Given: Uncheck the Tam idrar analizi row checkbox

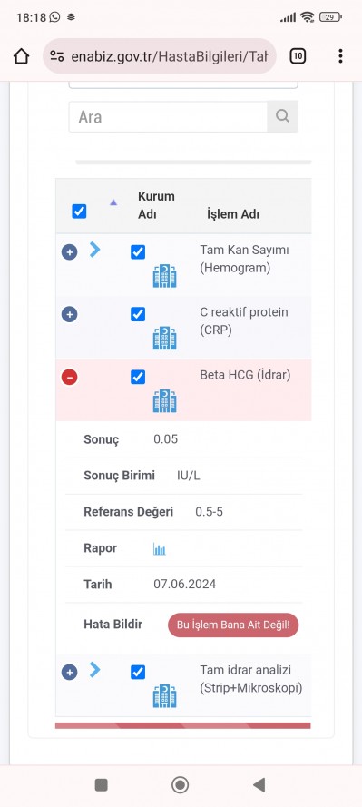Looking at the screenshot, I should coord(138,672).
